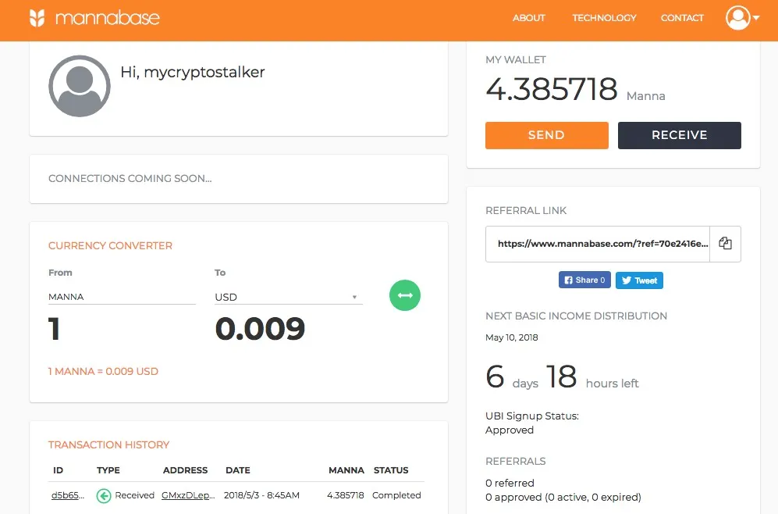778x514 pixels.
Task: Copy the referral link with clipboard icon
Action: 725,244
